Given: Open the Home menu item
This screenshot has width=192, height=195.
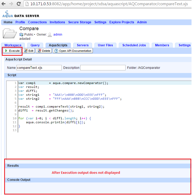Looking at the screenshot, I should click(x=8, y=22).
